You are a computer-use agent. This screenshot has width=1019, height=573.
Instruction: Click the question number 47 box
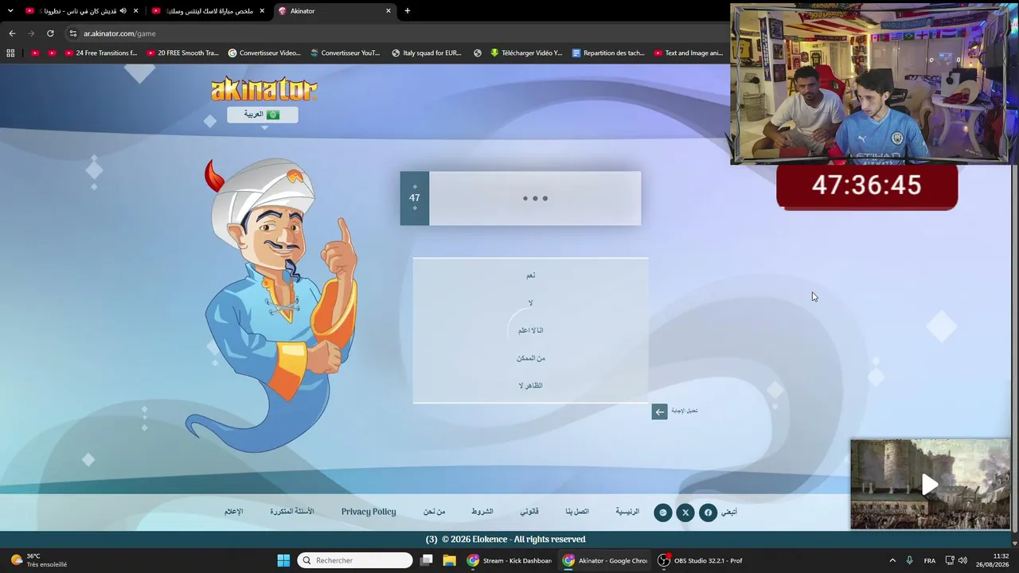click(414, 198)
